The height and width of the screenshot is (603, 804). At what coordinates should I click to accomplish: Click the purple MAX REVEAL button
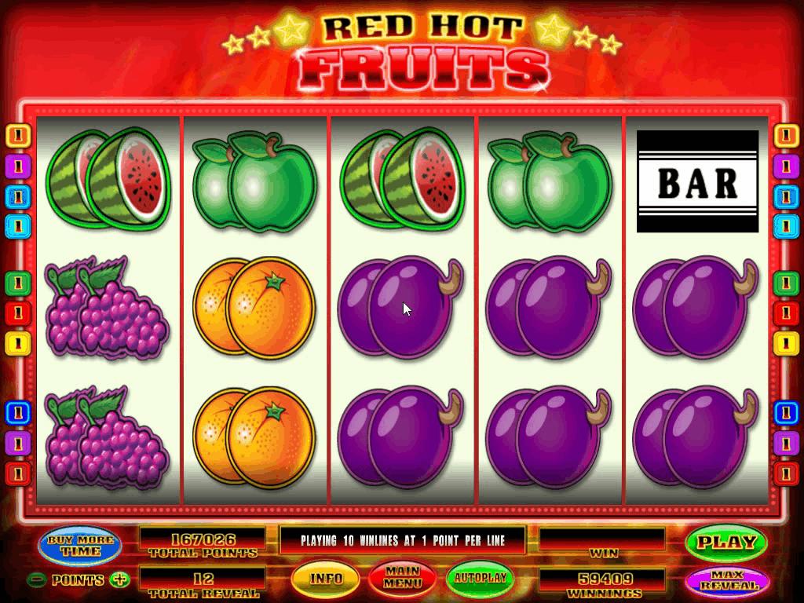[727, 580]
